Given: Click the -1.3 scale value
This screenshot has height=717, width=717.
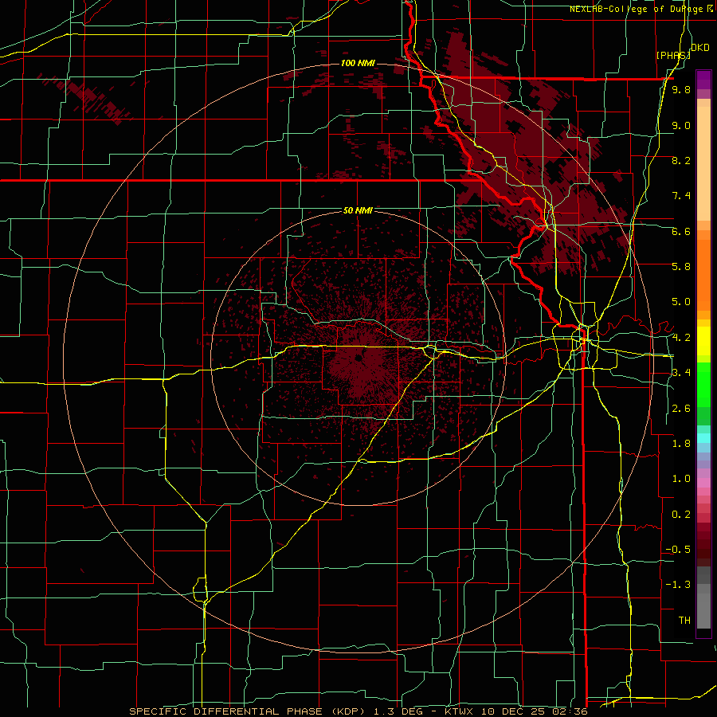Looking at the screenshot, I should [678, 585].
